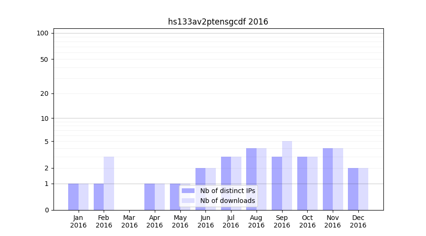
Task: Click the Sep 2016 downloads bar
Action: click(x=287, y=176)
